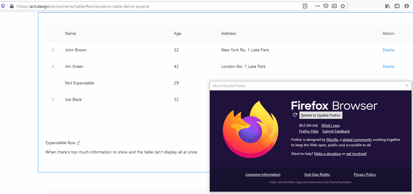Click Restart to Update Firefox button
This screenshot has height=194, width=413.
point(321,115)
